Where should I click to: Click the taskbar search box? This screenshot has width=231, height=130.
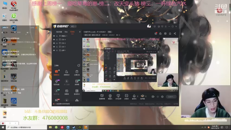[27, 127]
